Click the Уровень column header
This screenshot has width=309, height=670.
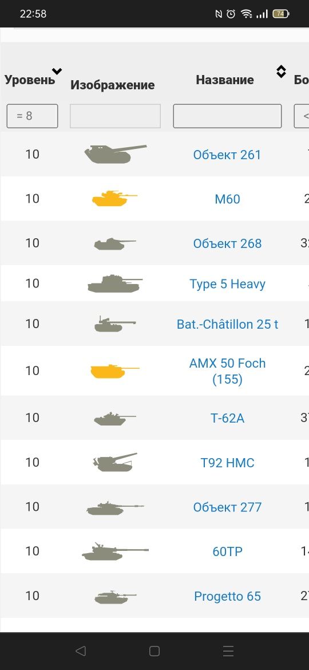pos(30,80)
